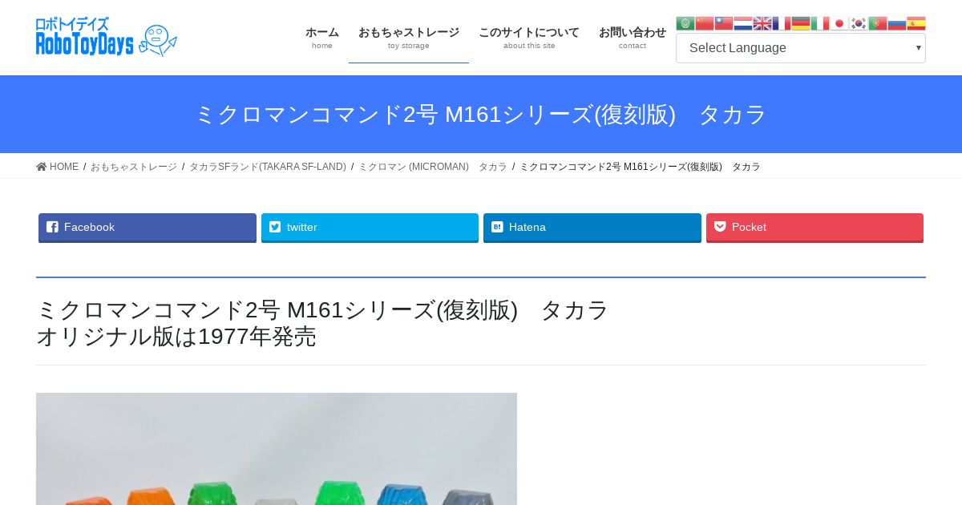Screen dimensions: 962x505
Task: Open お問い合わせ contact menu item
Action: click(x=633, y=38)
